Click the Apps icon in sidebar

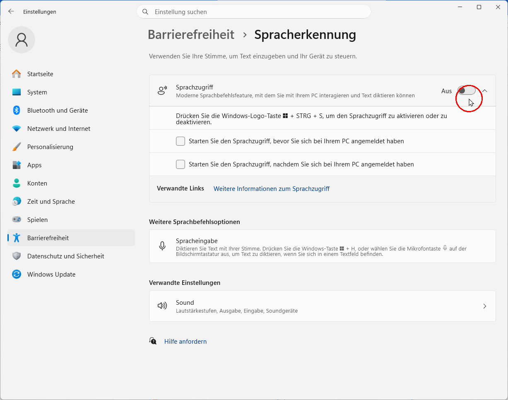pos(17,165)
